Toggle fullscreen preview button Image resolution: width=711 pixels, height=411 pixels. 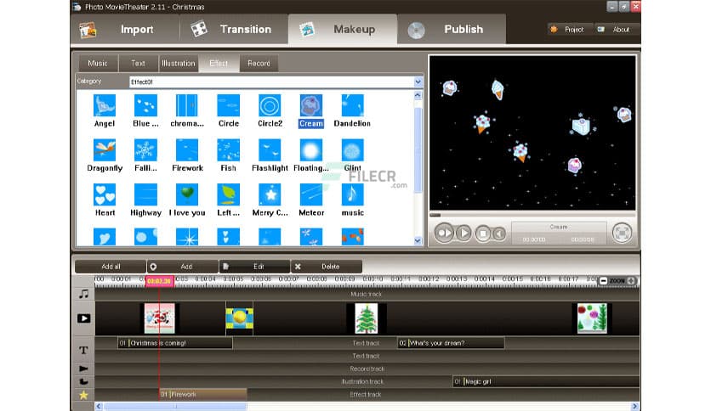click(x=623, y=232)
